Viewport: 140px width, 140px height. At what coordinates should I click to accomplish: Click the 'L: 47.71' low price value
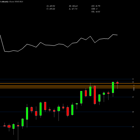73,9
